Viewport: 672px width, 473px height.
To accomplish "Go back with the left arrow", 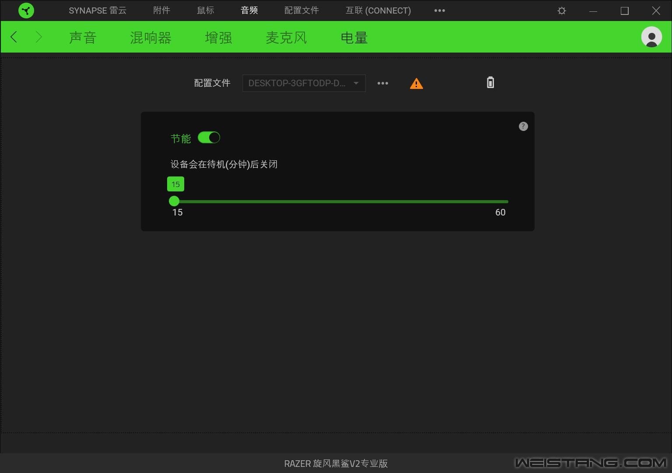I will pos(14,37).
